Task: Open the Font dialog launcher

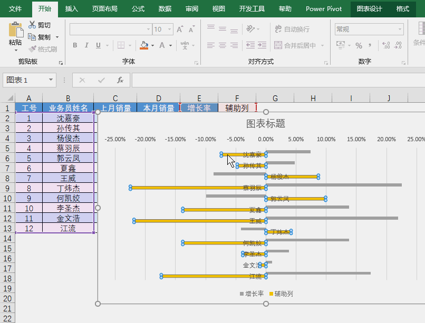Action: click(196, 63)
